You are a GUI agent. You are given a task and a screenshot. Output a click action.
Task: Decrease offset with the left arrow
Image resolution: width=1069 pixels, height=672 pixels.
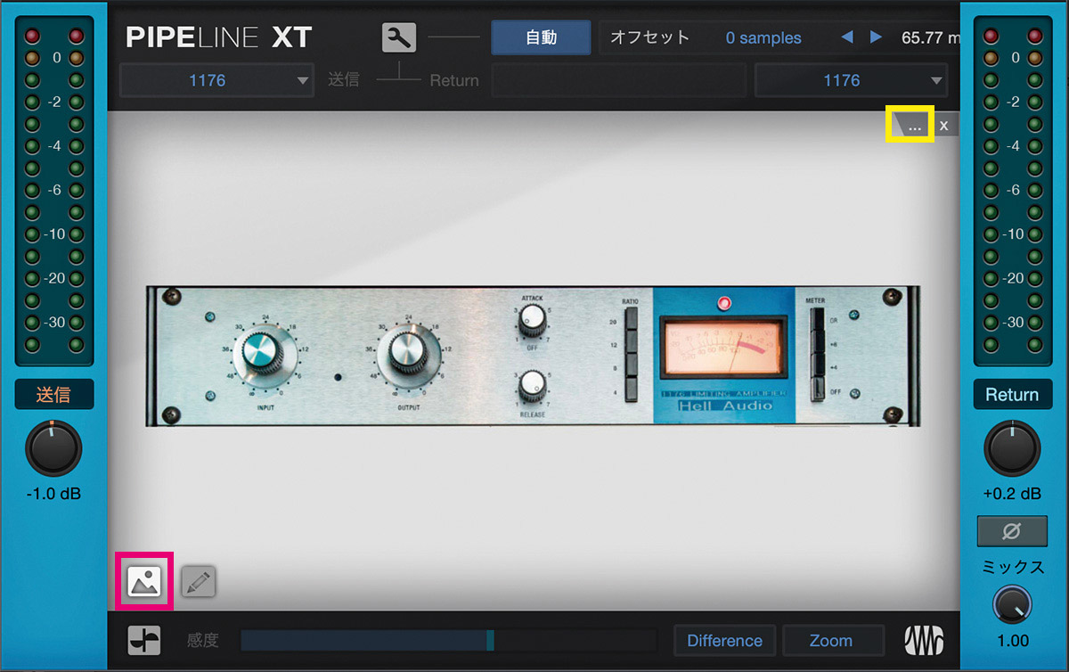tap(847, 37)
